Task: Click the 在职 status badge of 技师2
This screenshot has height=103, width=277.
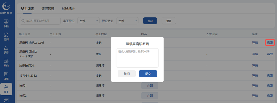Action: coord(150,96)
